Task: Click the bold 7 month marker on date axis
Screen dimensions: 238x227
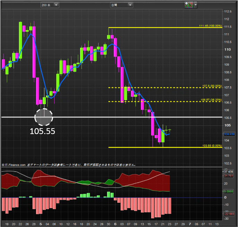Action: pyautogui.click(x=190, y=224)
